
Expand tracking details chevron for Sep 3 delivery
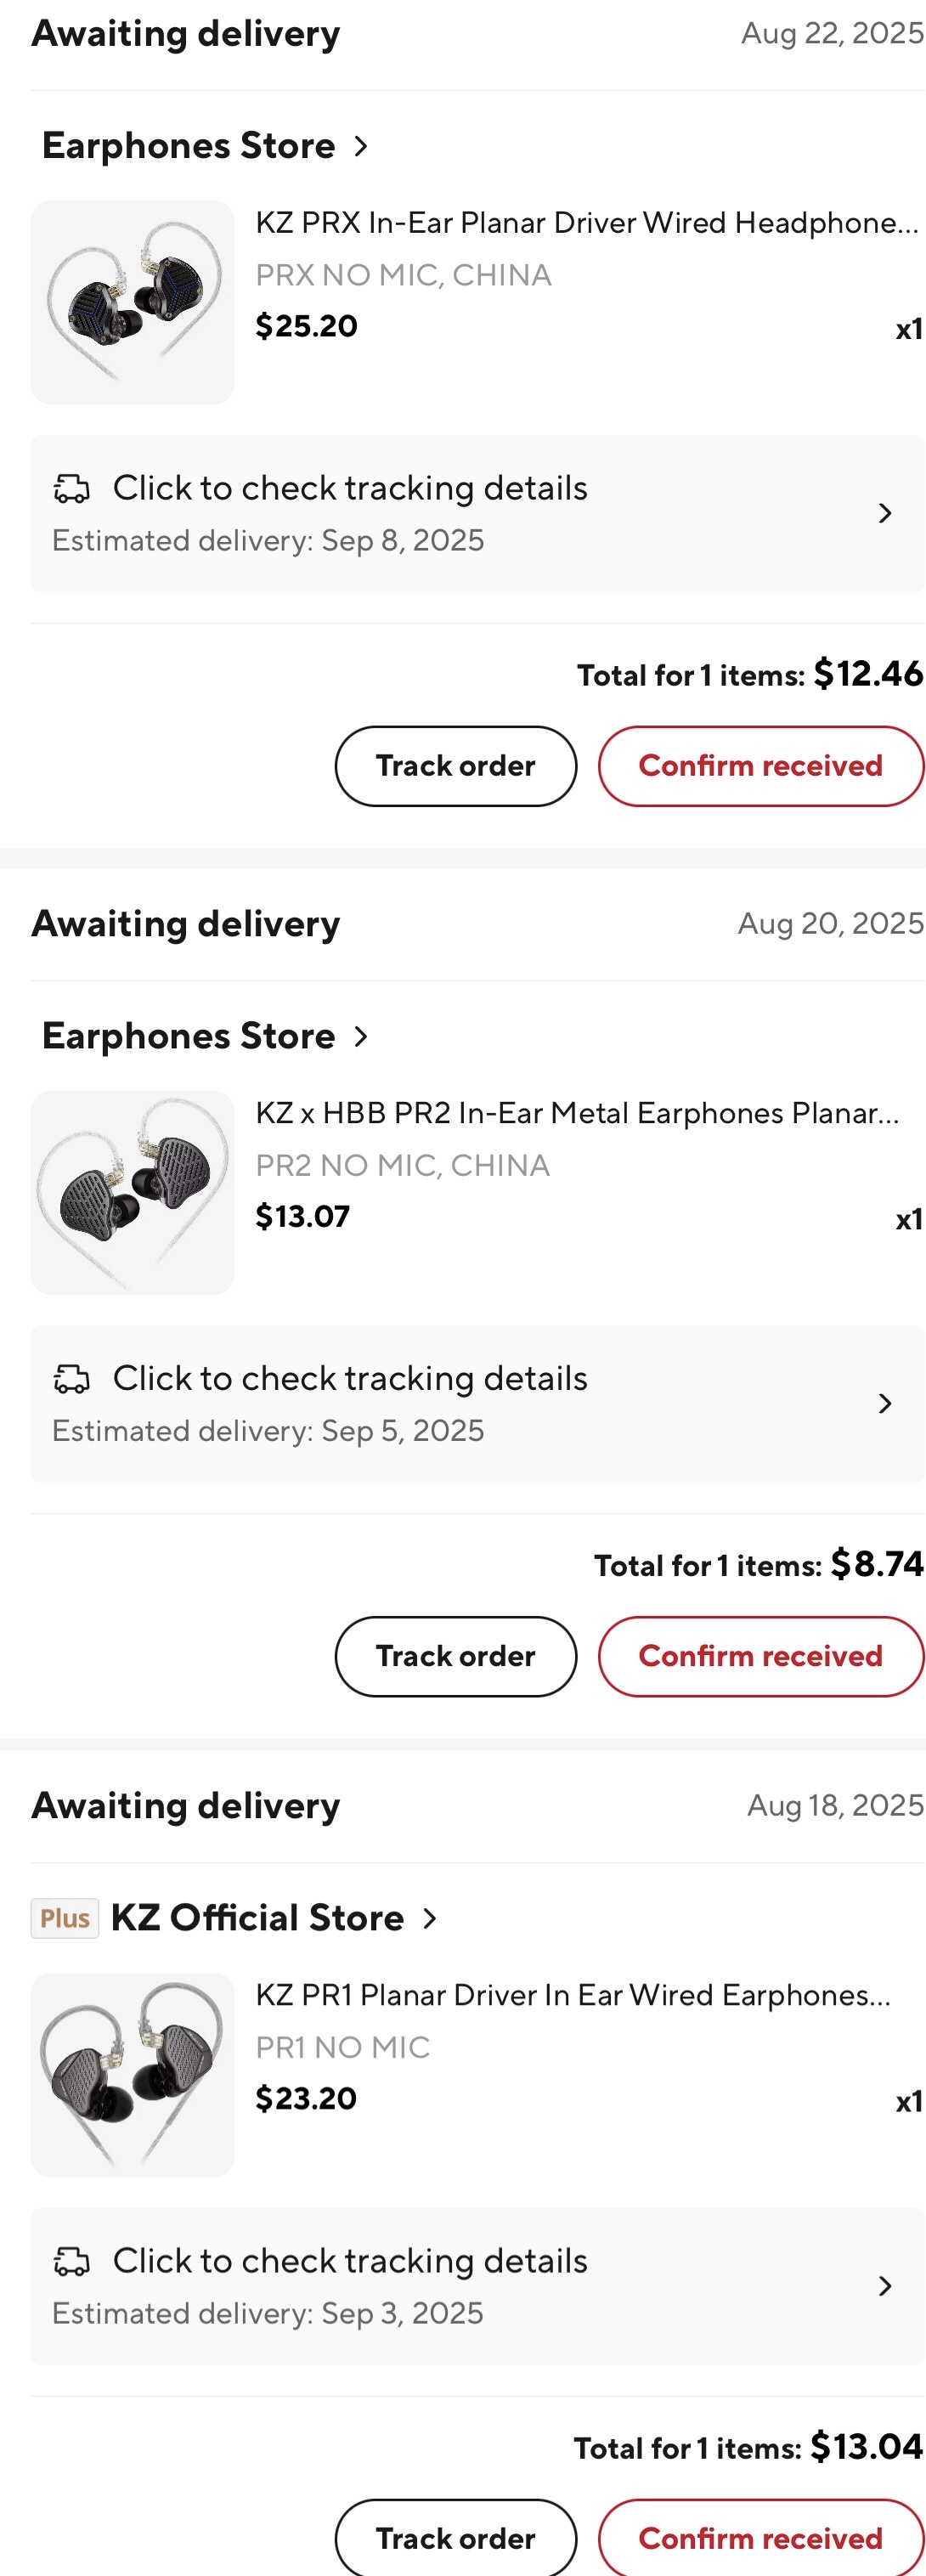pyautogui.click(x=884, y=2285)
